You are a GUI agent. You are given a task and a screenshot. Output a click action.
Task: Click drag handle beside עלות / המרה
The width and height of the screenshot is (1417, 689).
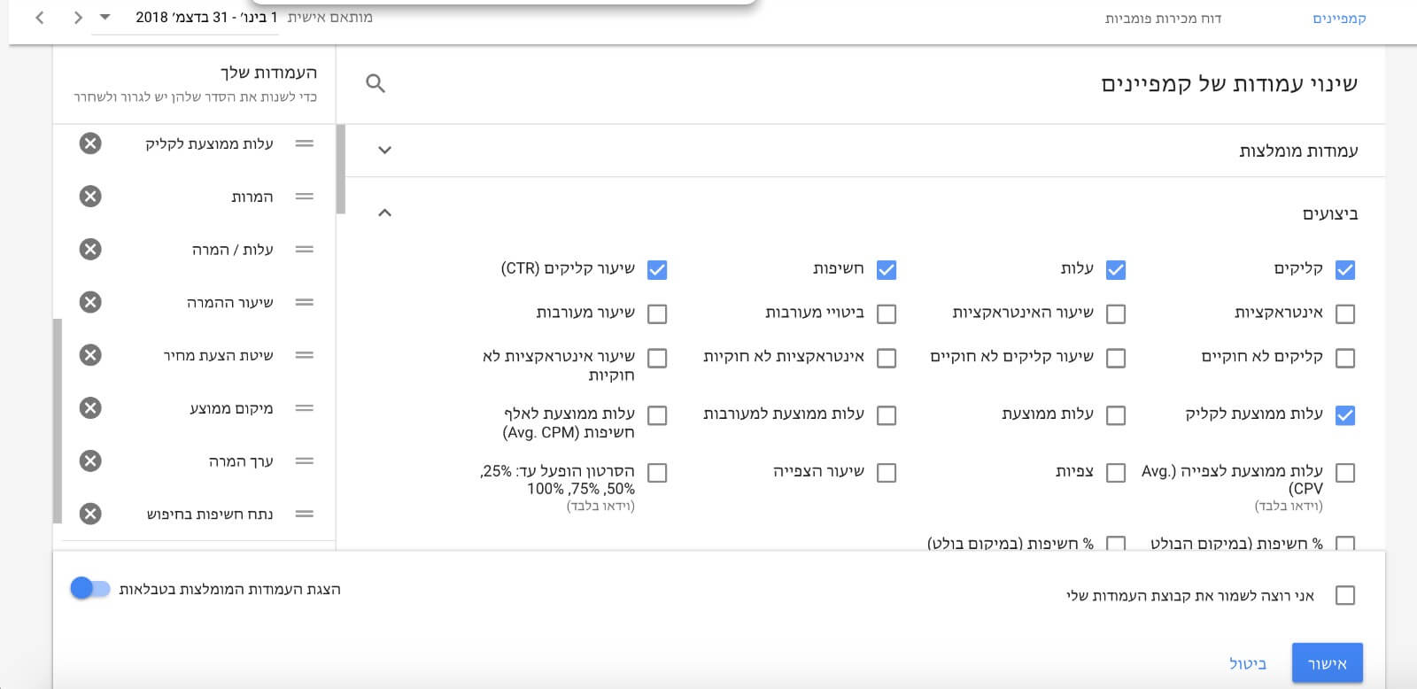[305, 250]
